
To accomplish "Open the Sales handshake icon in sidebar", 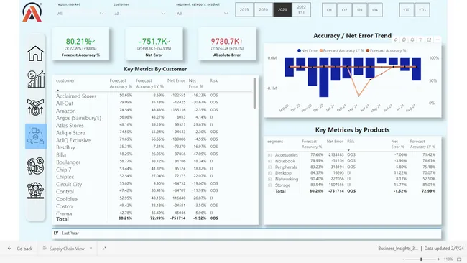I will click(35, 107).
